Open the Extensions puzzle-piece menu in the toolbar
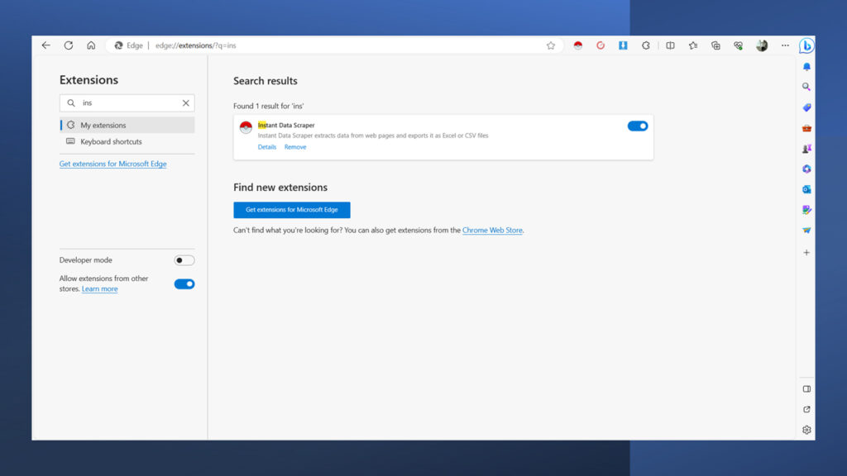This screenshot has height=476, width=847. tap(645, 45)
